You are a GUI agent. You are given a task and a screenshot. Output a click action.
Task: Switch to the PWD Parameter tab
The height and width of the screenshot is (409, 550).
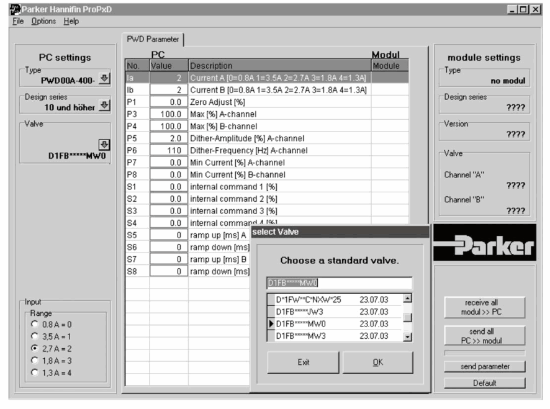[x=153, y=39]
